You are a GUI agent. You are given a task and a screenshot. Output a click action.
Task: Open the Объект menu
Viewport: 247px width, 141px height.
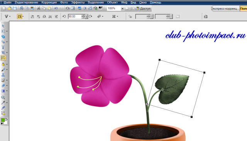tap(112, 2)
